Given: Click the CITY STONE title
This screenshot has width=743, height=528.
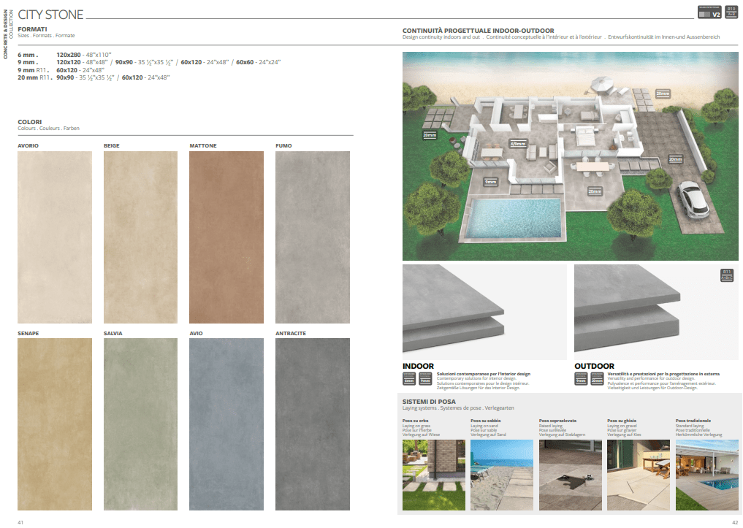Looking at the screenshot, I should [x=50, y=15].
